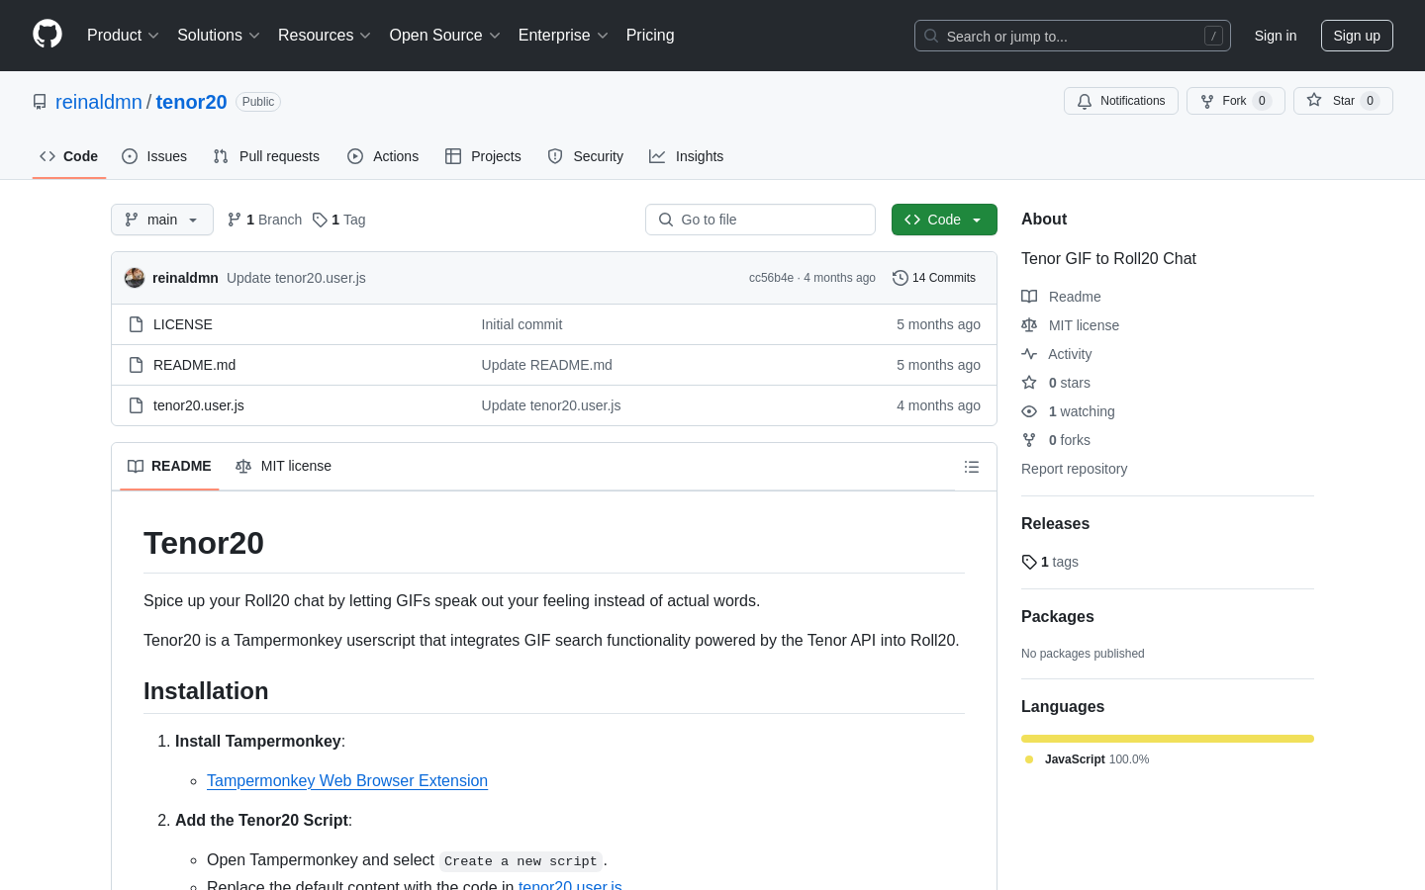Select the README tab in file viewer
1425x890 pixels.
(169, 466)
